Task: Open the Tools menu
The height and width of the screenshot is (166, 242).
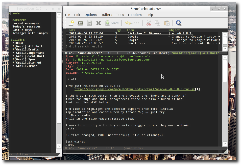Action: 120,15
